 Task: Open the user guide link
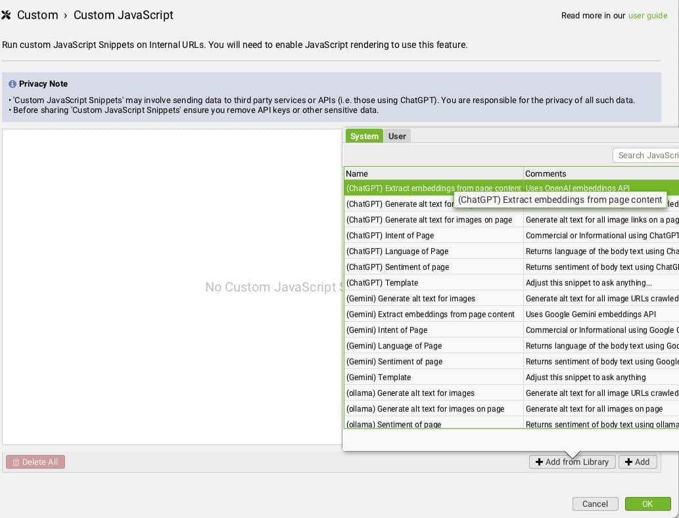[x=648, y=15]
